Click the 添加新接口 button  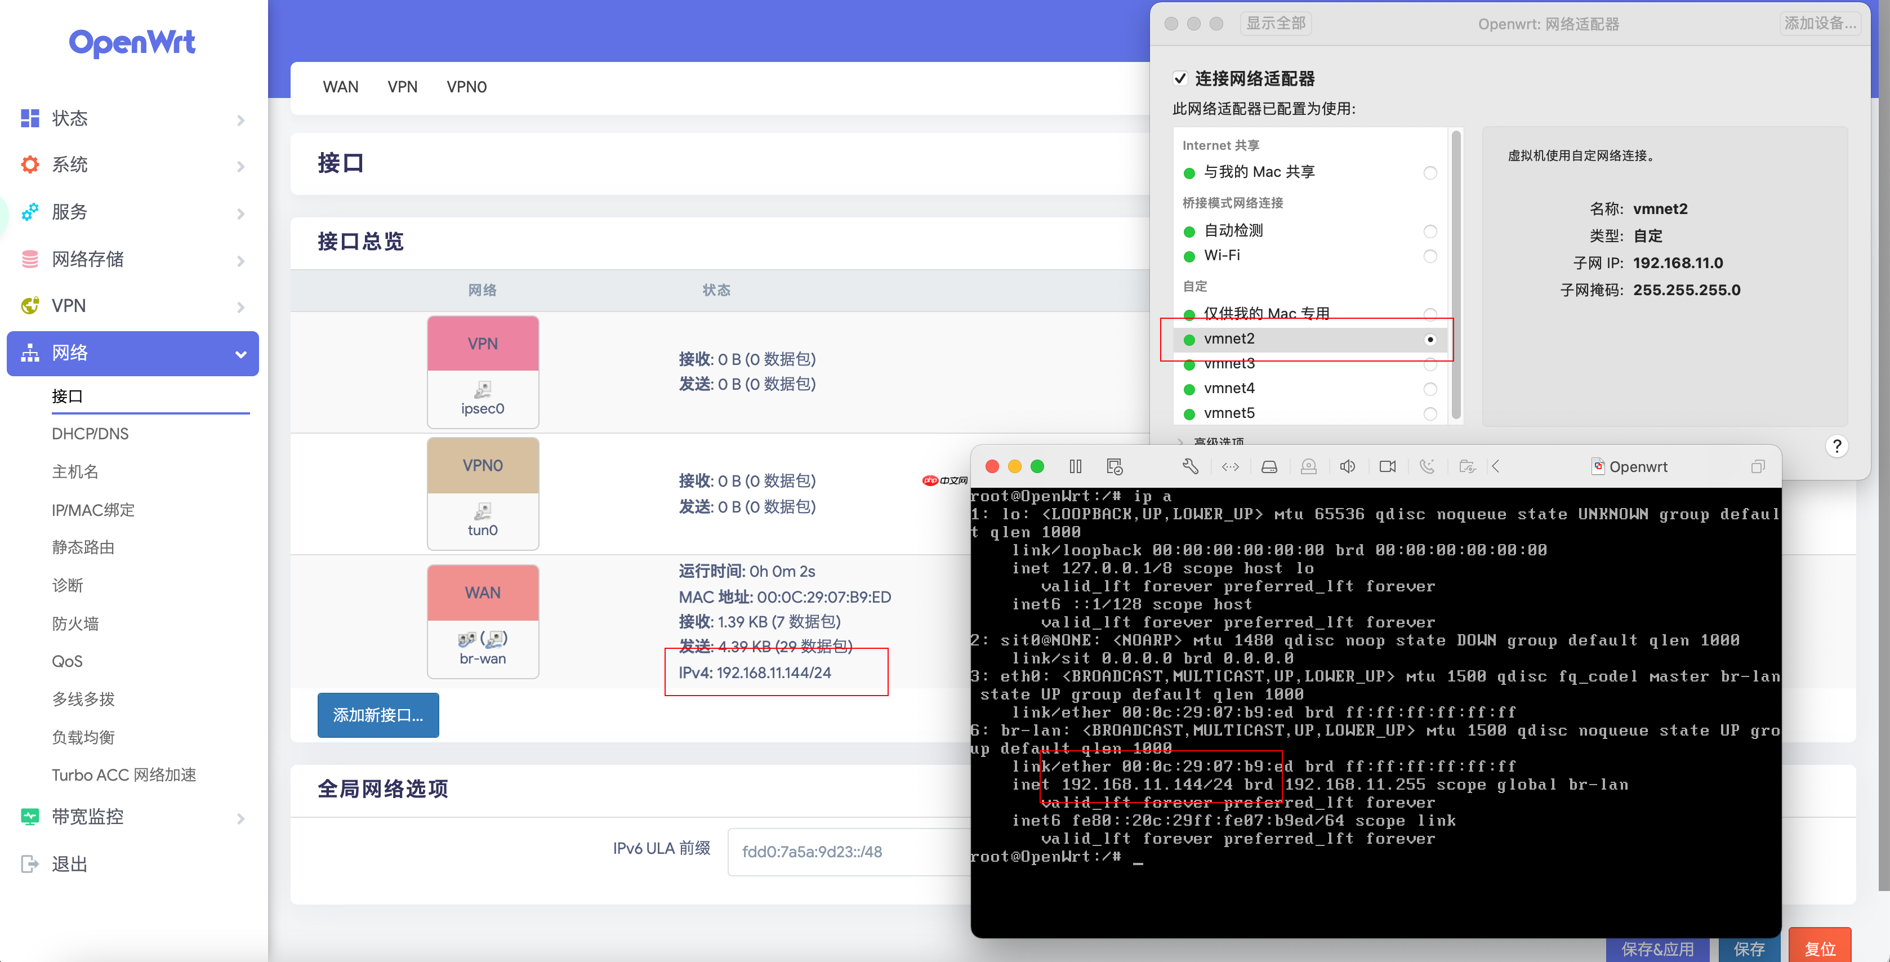tap(378, 715)
